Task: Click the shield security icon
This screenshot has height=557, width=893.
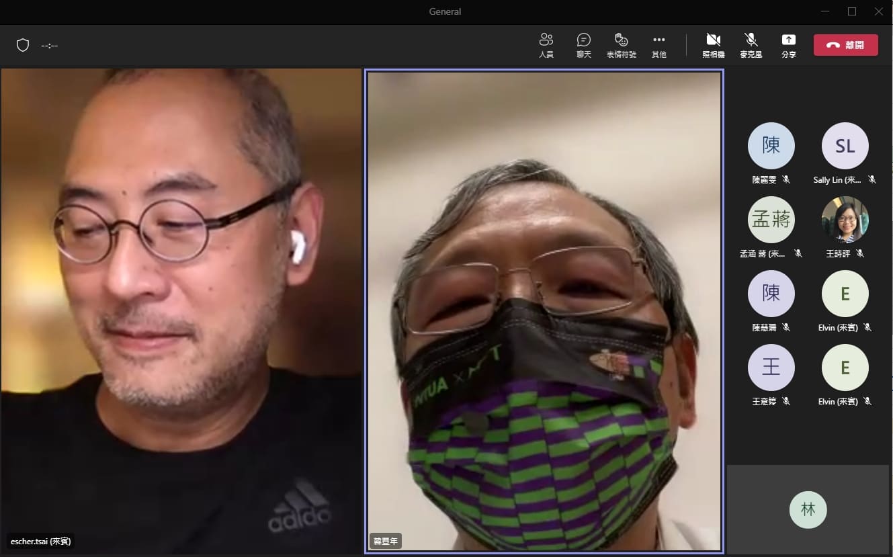Action: [23, 45]
